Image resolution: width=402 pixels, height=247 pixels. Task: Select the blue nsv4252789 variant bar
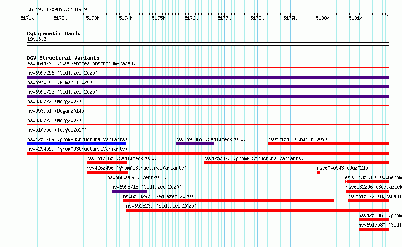pos(76,144)
